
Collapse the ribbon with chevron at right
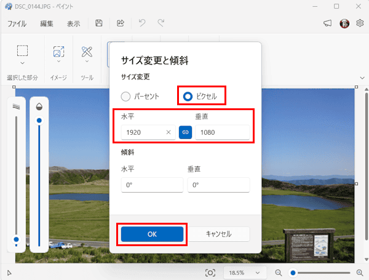pos(362,78)
